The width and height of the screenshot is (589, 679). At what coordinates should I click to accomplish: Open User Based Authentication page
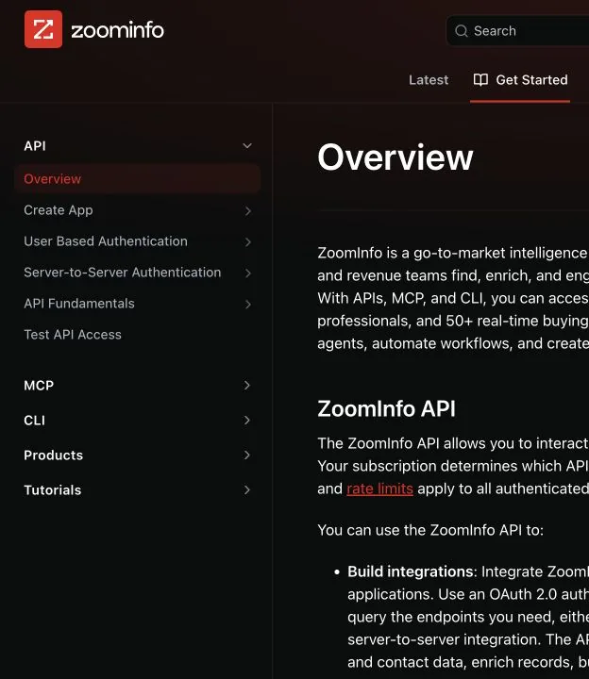pos(106,241)
